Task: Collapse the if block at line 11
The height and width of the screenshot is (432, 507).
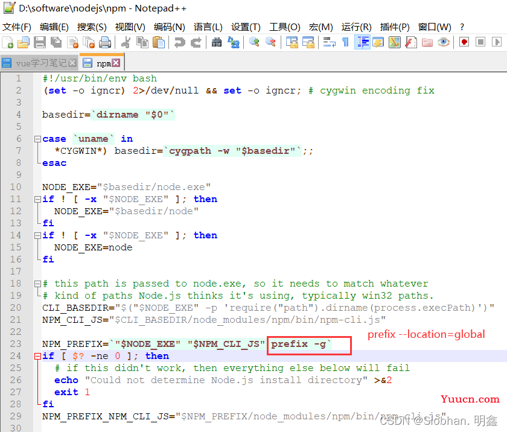Action: (37, 199)
